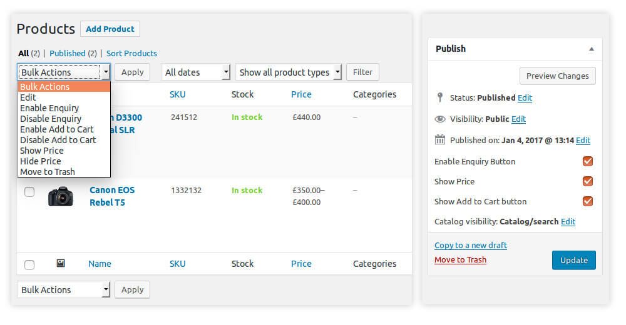Select the Canon EOS Rebel T5 checkbox

tap(29, 192)
